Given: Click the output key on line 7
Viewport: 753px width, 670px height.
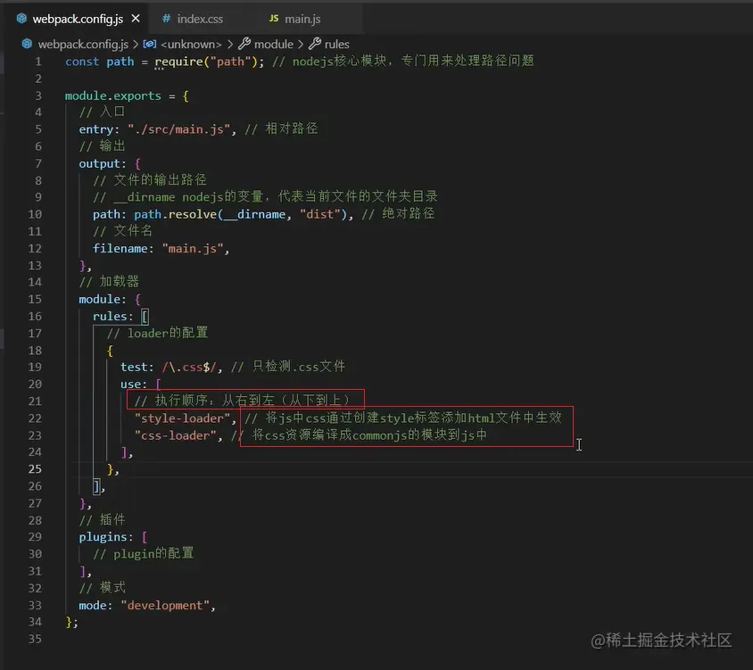Looking at the screenshot, I should click(99, 163).
